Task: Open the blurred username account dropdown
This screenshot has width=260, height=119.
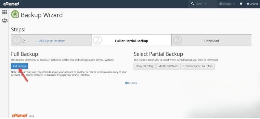Action: 227,4
